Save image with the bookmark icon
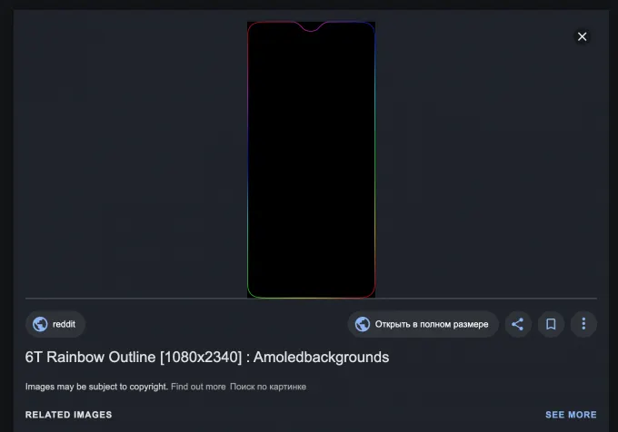Viewport: 618px width, 432px height. [550, 324]
